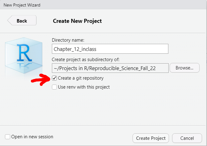Open the Browse... folder chooser

[x=184, y=68]
